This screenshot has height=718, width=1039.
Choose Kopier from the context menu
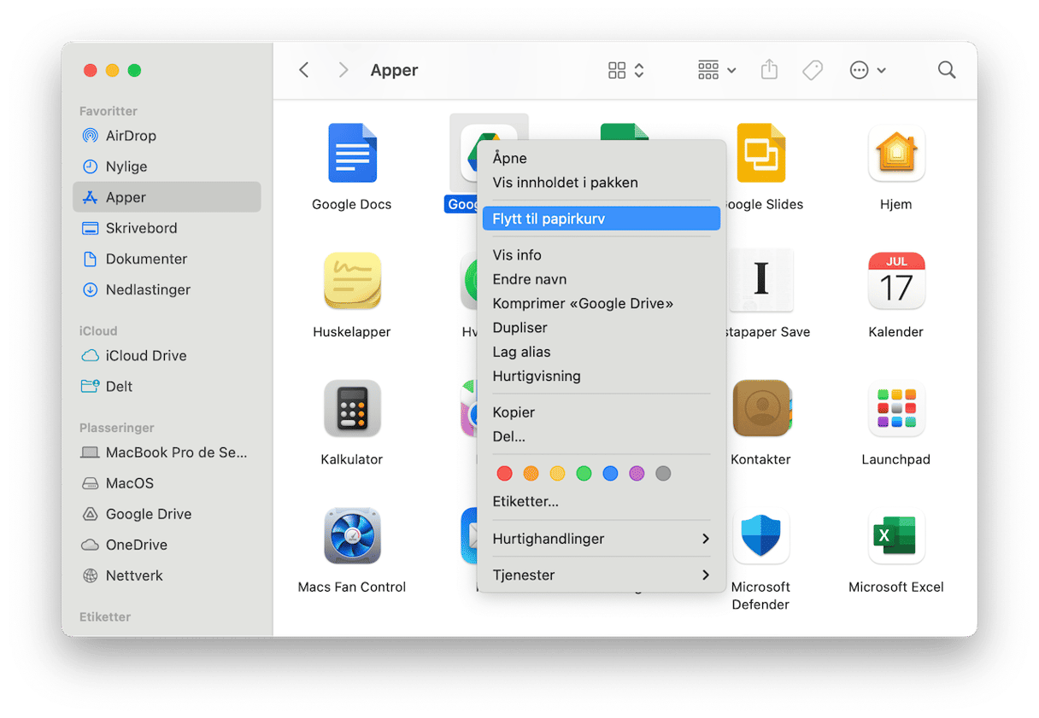[602, 412]
